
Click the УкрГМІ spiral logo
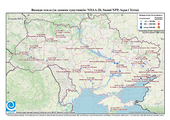coord(11,106)
